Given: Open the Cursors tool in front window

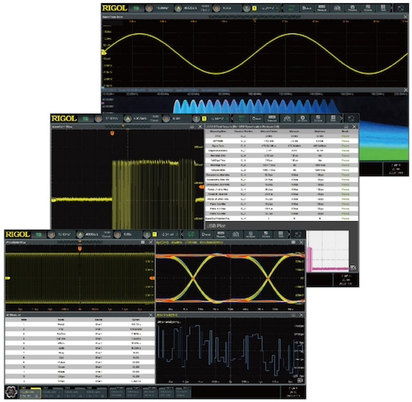Looking at the screenshot, I should (266, 235).
